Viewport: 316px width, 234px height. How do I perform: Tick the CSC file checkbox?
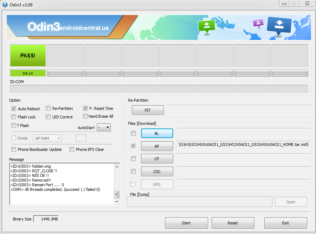pyautogui.click(x=133, y=172)
